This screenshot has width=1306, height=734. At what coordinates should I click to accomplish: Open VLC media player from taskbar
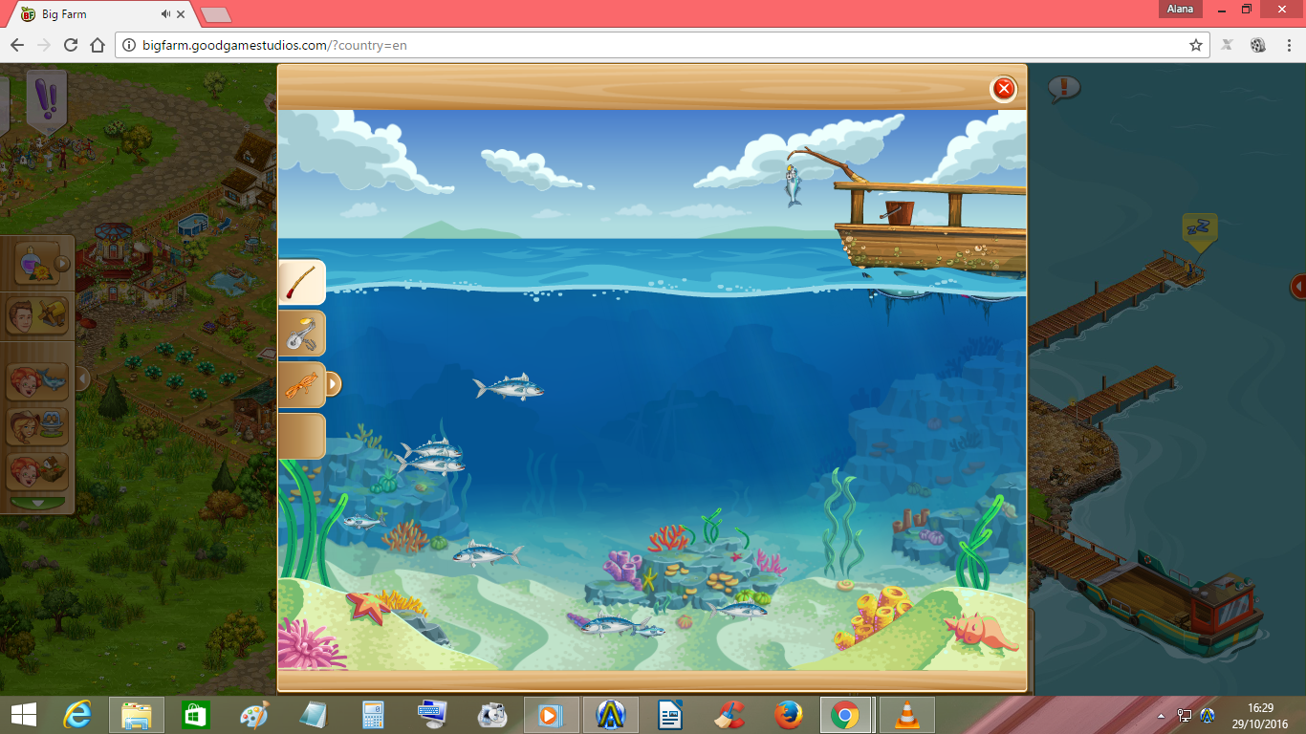[x=906, y=715]
